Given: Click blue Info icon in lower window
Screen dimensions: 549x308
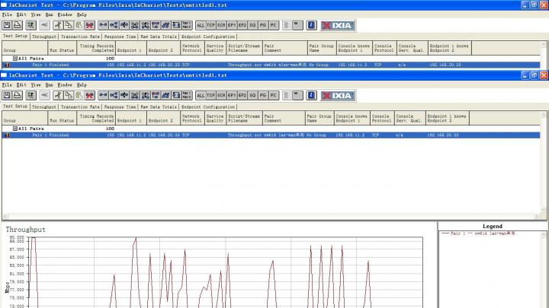Looking at the screenshot, I should coord(311,95).
